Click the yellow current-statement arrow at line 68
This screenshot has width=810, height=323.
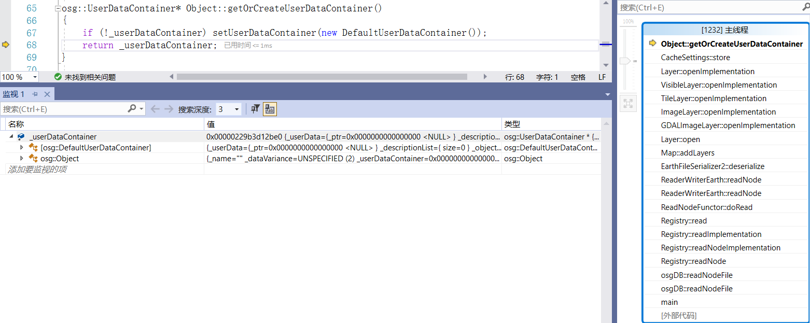pos(6,45)
